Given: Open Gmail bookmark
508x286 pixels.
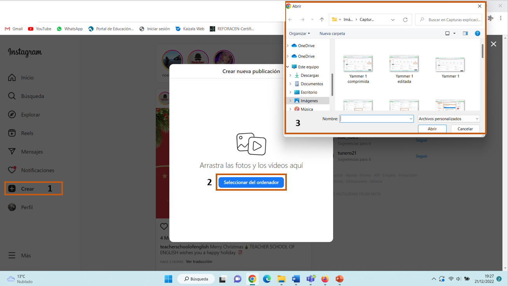Looking at the screenshot, I should (x=14, y=29).
